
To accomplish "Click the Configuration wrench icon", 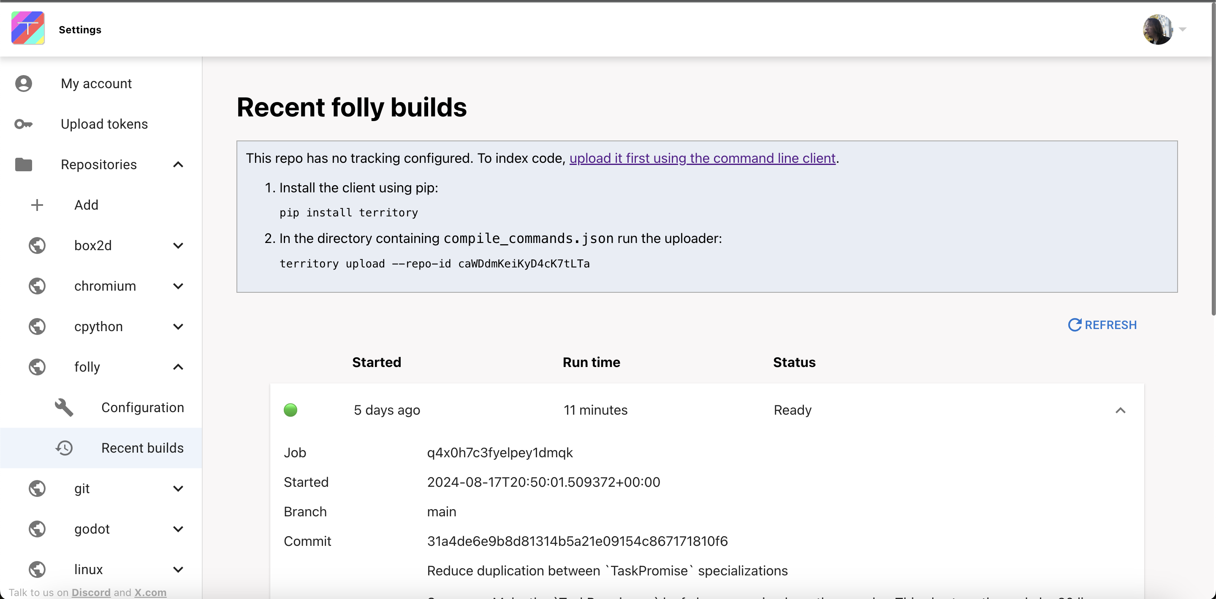I will (x=64, y=407).
